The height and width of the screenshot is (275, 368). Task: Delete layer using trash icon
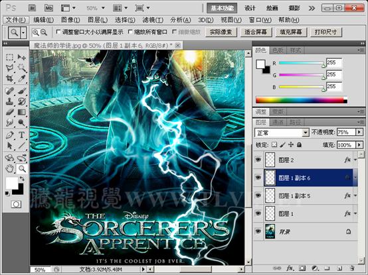pos(351,268)
